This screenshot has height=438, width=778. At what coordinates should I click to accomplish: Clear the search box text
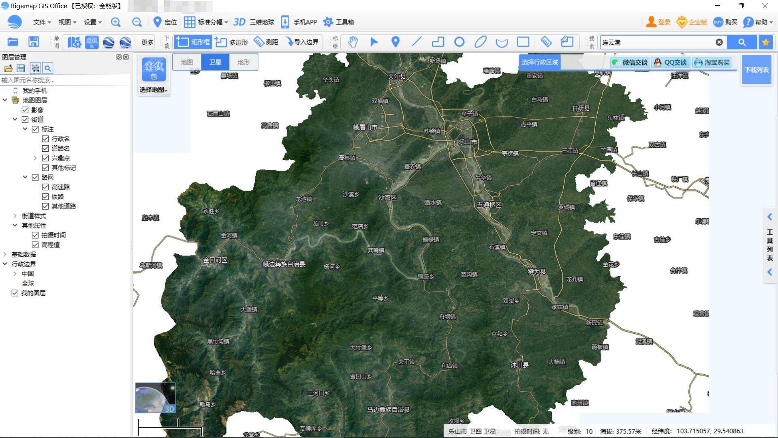coord(719,42)
